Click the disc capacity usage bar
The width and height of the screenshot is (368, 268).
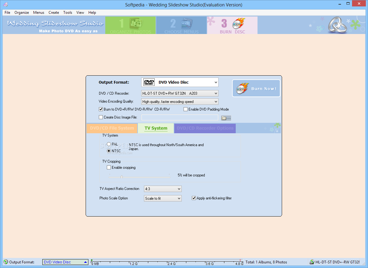coord(167,262)
